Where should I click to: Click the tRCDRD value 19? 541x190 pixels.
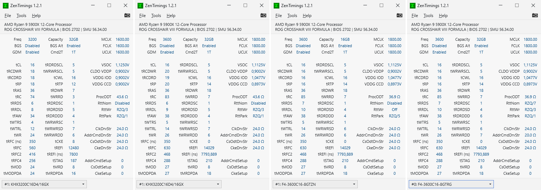point(167,78)
